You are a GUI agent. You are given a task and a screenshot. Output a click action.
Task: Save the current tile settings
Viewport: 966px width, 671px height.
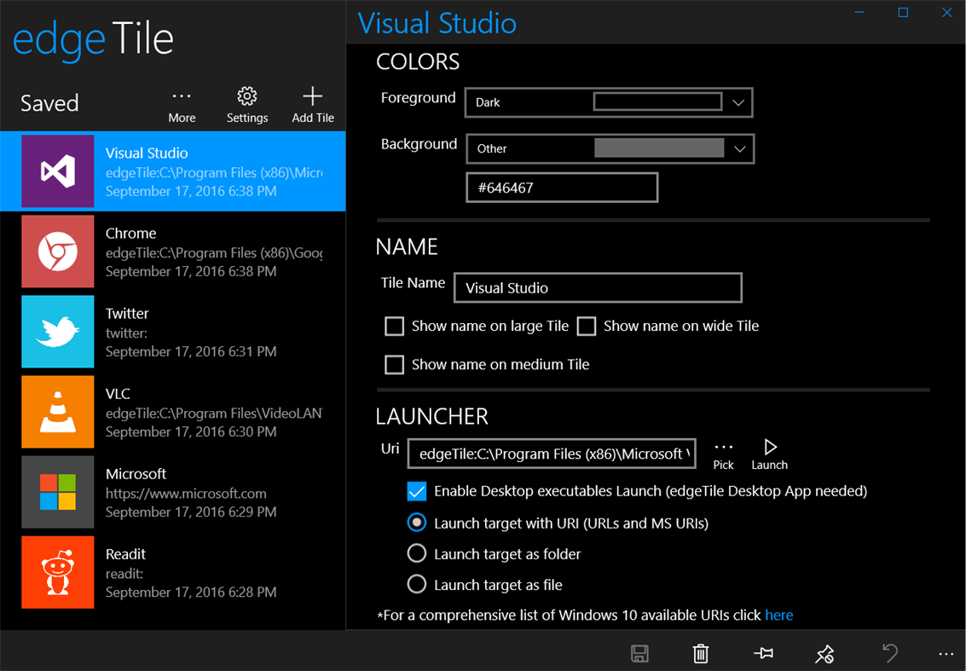(639, 653)
